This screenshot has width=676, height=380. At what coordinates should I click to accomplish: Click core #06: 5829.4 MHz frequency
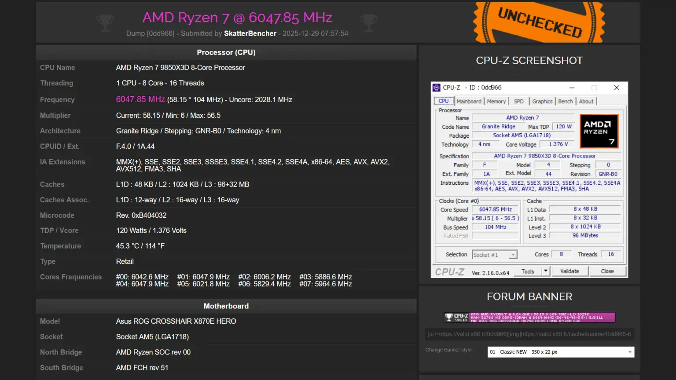(265, 284)
